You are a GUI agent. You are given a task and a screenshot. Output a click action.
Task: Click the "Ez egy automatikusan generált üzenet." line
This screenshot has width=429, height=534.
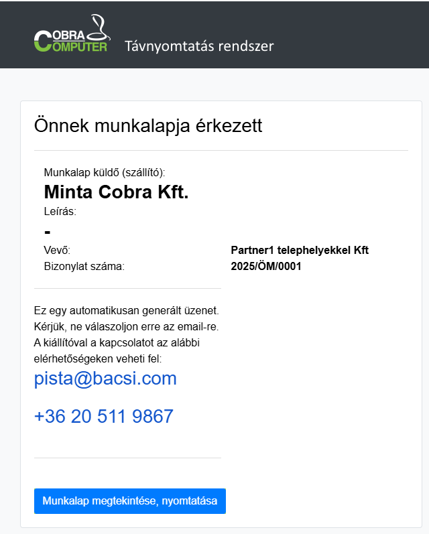pos(127,311)
